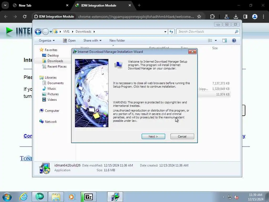Cancel the IDM Installation Wizard
This screenshot has width=269, height=202.
tap(182, 137)
